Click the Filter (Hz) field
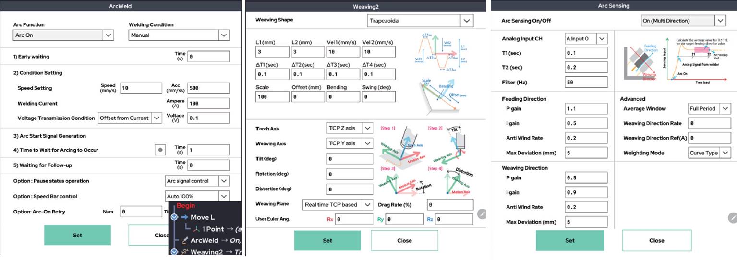This screenshot has height=260, width=737. tap(586, 83)
